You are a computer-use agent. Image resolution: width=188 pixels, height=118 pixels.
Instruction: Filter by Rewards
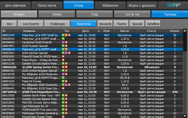coord(105,24)
